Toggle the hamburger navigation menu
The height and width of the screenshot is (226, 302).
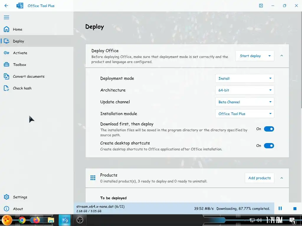click(x=6, y=17)
